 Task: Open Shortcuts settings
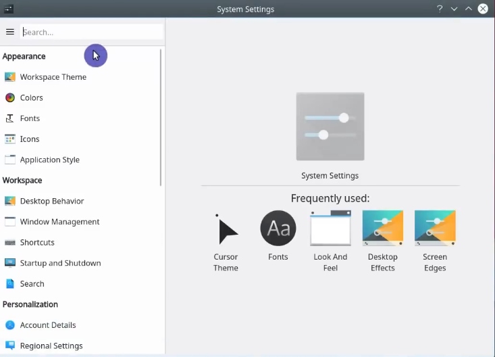[37, 243]
